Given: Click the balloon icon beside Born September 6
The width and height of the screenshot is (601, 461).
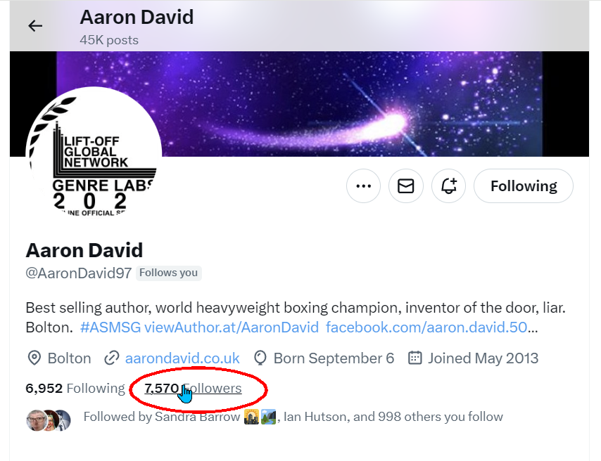Looking at the screenshot, I should 260,358.
